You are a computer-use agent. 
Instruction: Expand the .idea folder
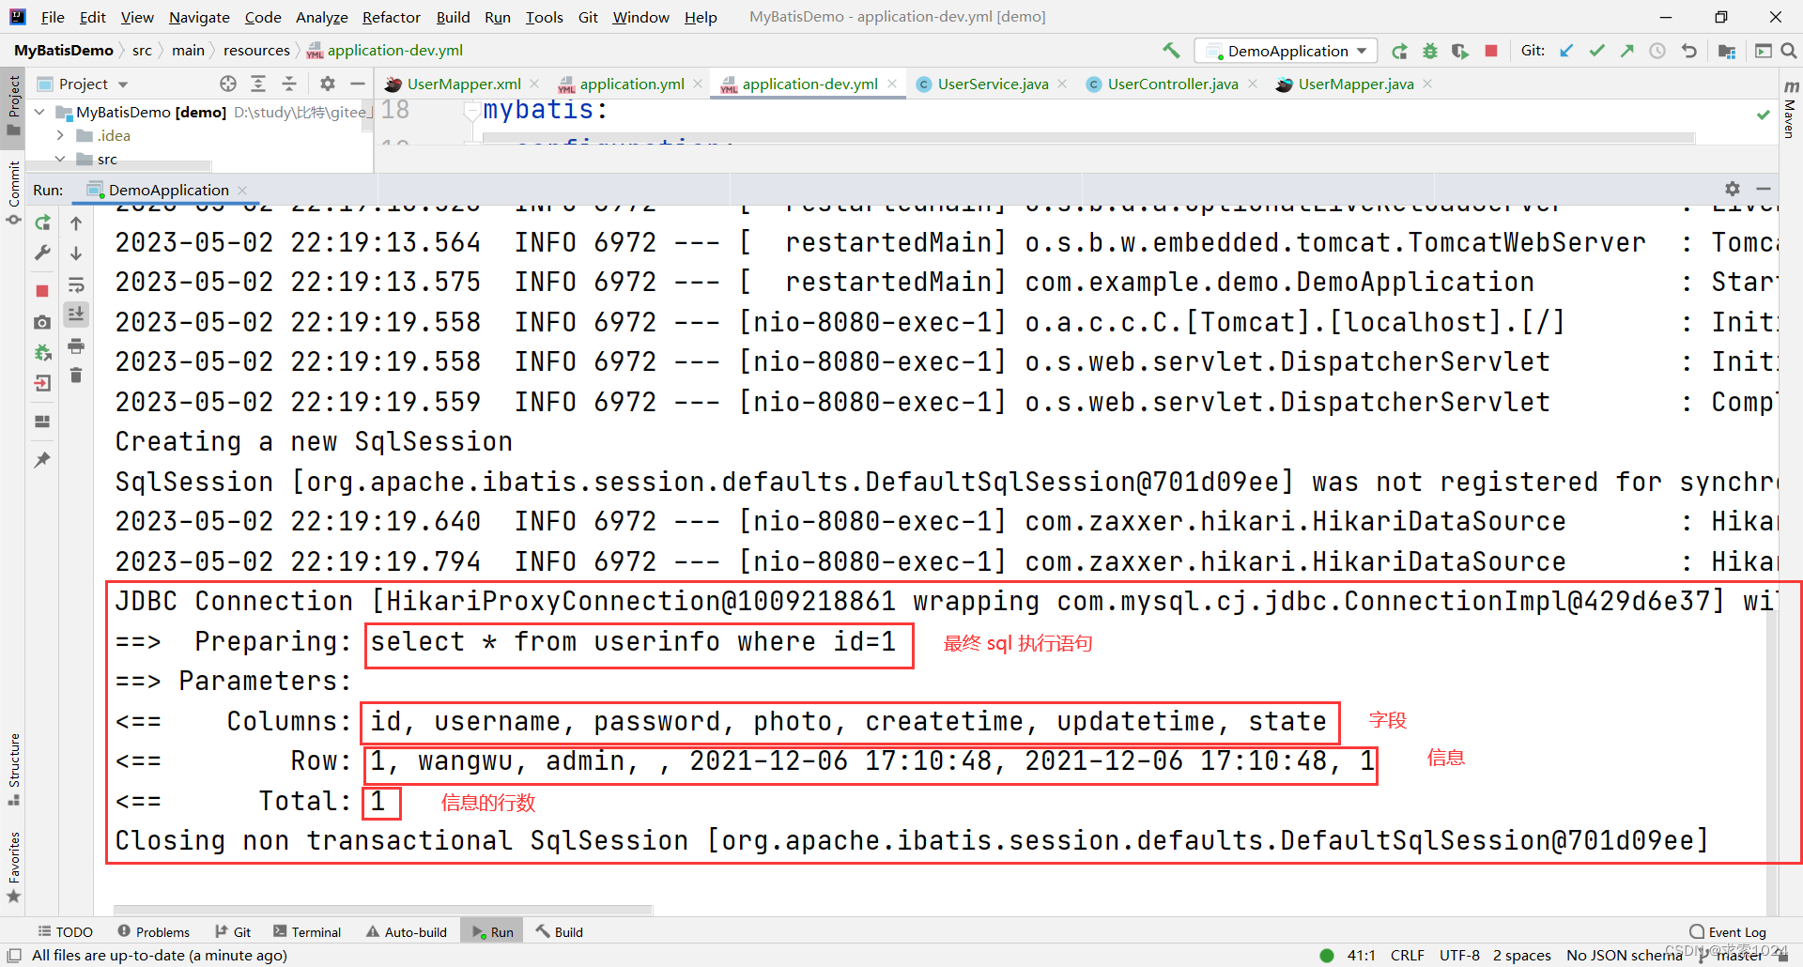[60, 135]
